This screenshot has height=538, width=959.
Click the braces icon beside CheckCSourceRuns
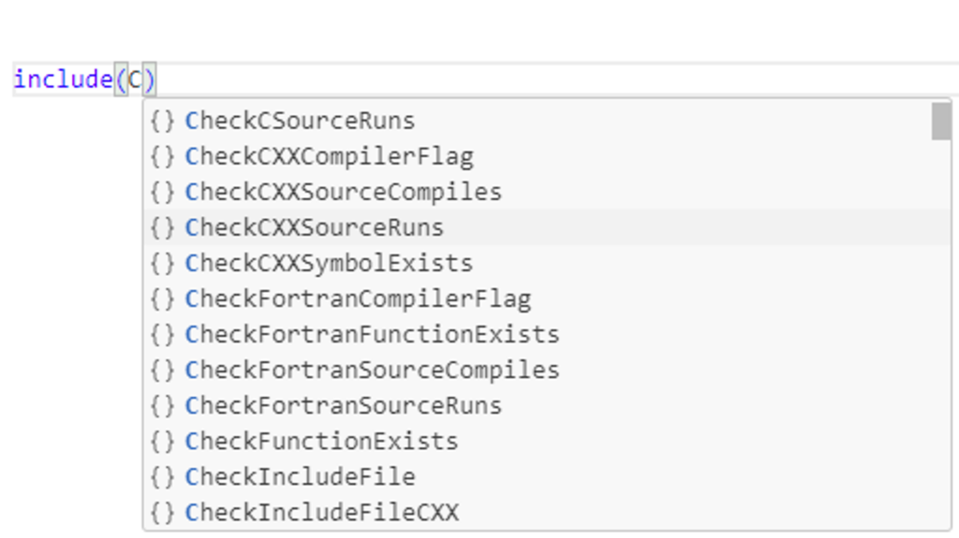click(x=162, y=121)
